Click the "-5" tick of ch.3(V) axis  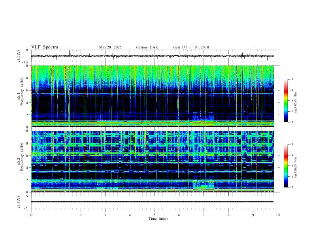tap(27, 208)
